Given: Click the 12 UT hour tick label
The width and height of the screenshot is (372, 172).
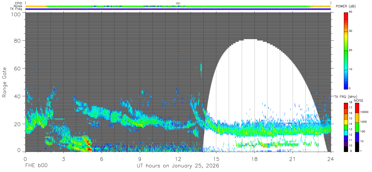Looking at the screenshot, I should coord(178,159).
